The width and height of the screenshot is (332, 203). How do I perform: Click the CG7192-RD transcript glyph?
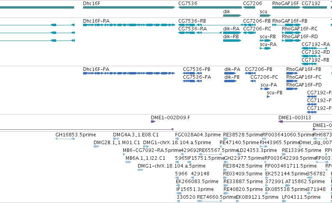click(x=311, y=56)
